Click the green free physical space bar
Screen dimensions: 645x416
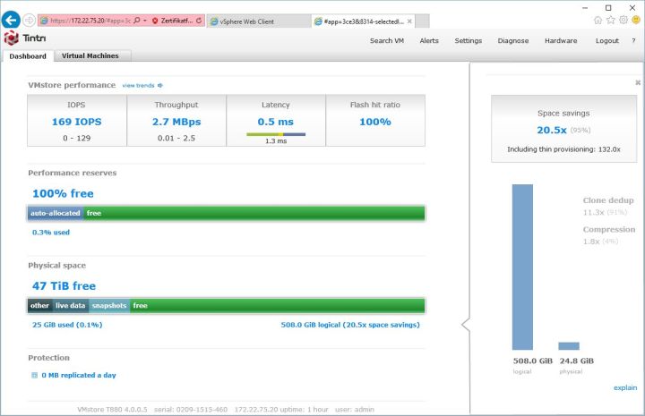pyautogui.click(x=276, y=305)
